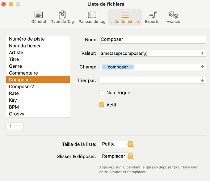
Task: Select Numéro de piste list entry
Action: tap(38, 39)
